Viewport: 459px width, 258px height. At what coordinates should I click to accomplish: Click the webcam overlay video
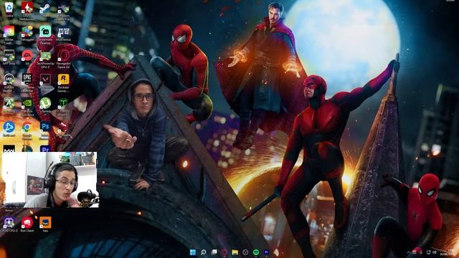pyautogui.click(x=49, y=180)
